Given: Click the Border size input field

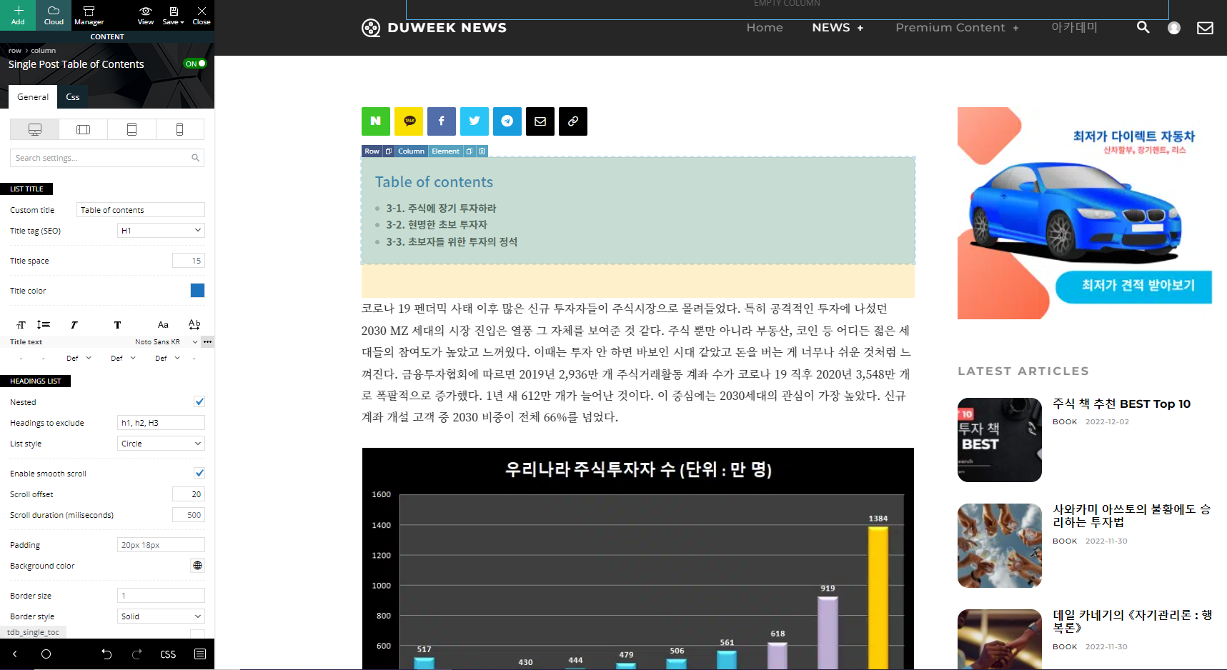Looking at the screenshot, I should coord(161,596).
